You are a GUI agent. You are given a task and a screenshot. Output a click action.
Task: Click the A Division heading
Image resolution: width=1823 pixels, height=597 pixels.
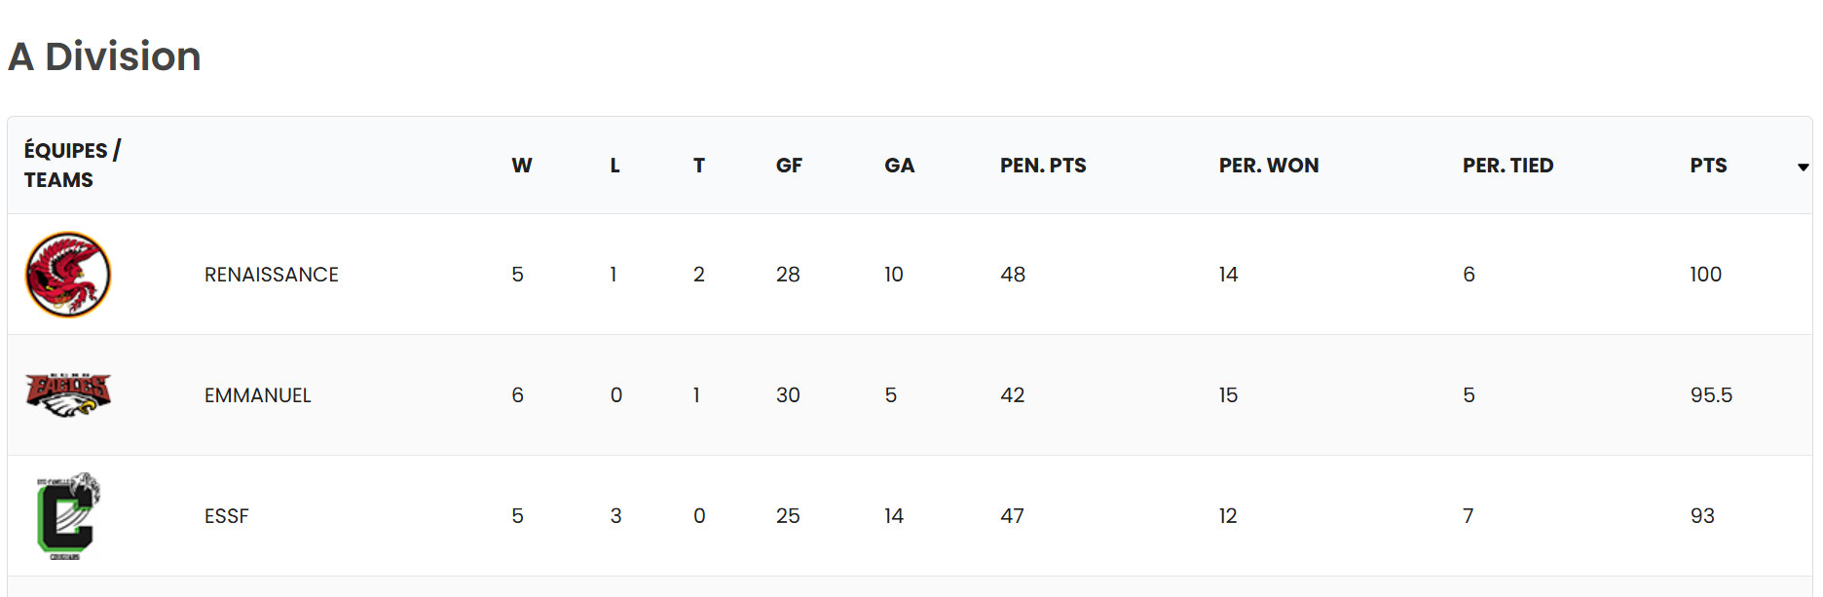click(104, 56)
